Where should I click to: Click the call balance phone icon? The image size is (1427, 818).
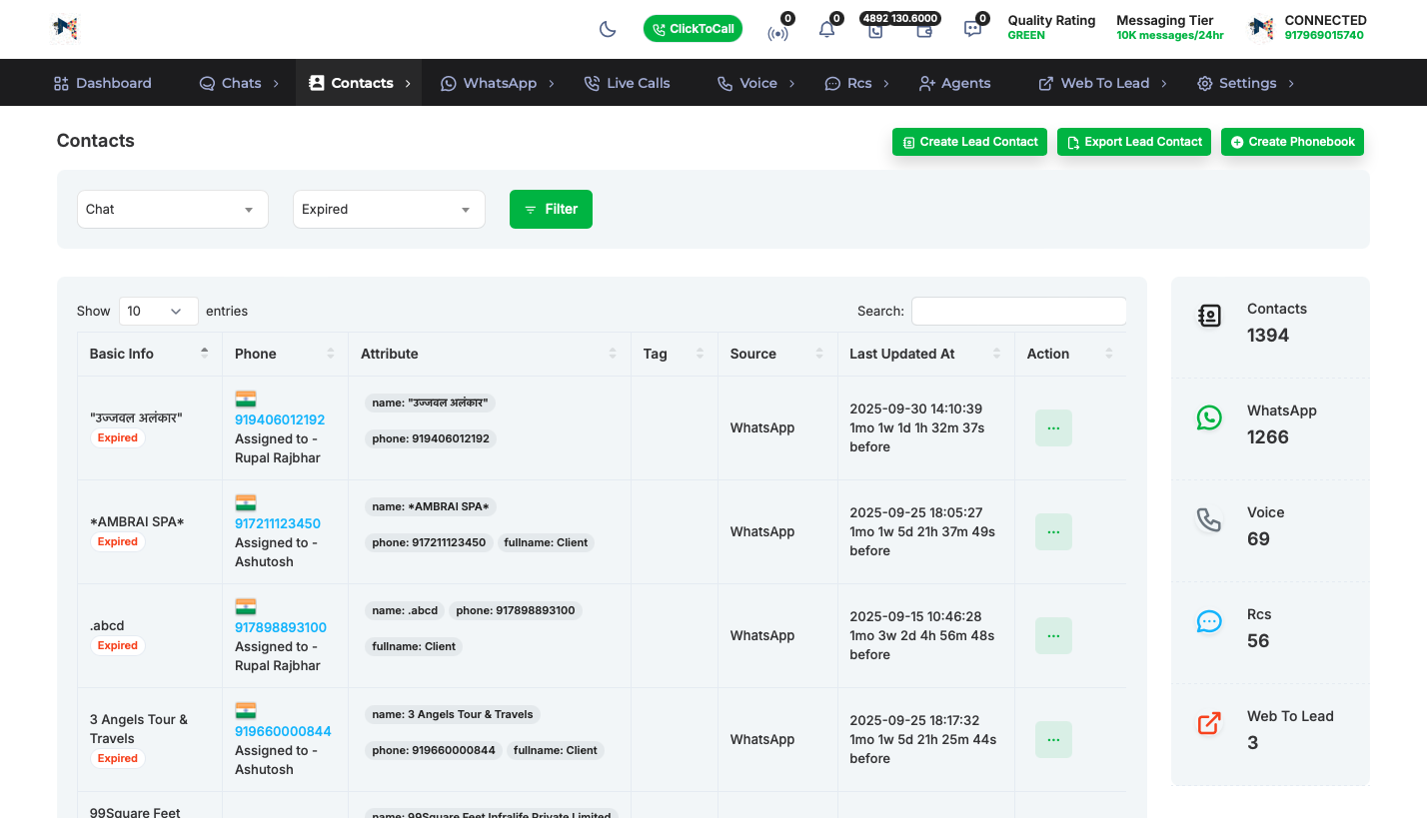click(x=873, y=33)
